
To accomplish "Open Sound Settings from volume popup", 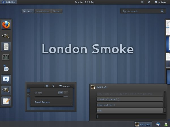I will click(42, 102).
